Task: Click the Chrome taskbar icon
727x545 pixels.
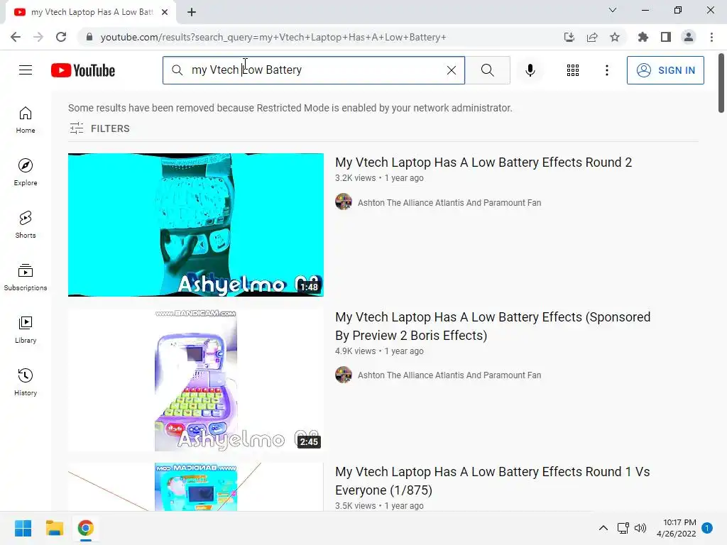Action: (86, 528)
